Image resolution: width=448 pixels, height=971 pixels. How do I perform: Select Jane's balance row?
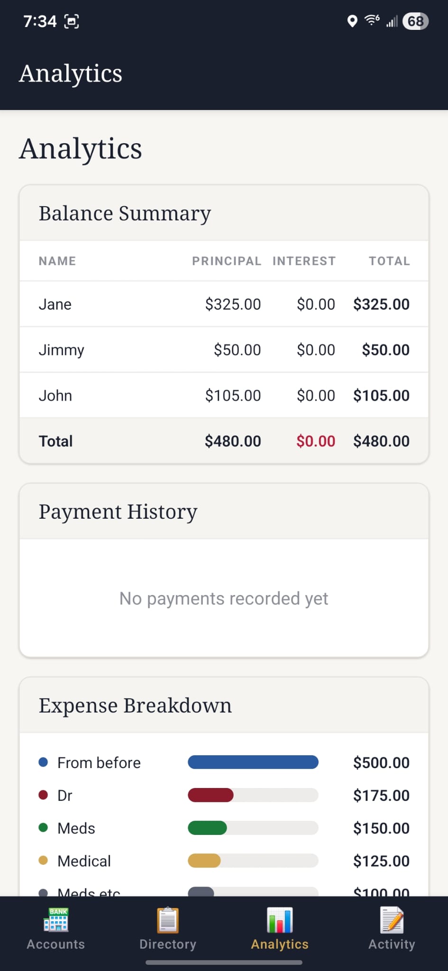click(224, 304)
